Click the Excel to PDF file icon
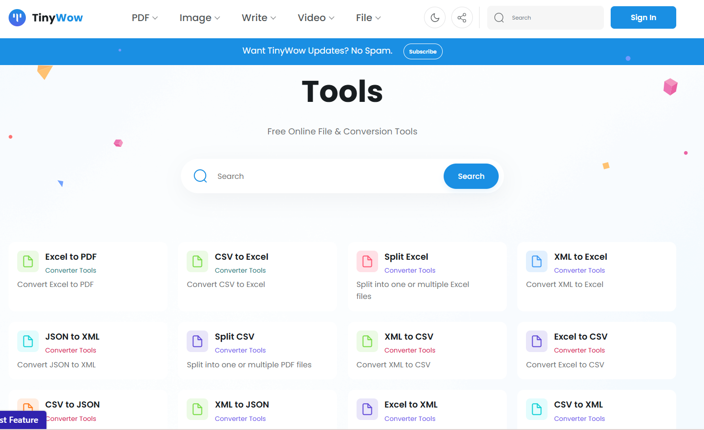This screenshot has height=430, width=704. point(28,261)
